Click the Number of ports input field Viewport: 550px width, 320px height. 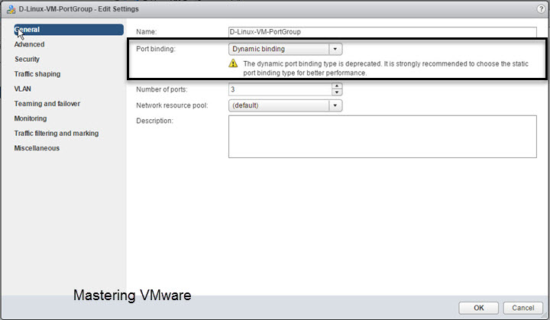[280, 89]
